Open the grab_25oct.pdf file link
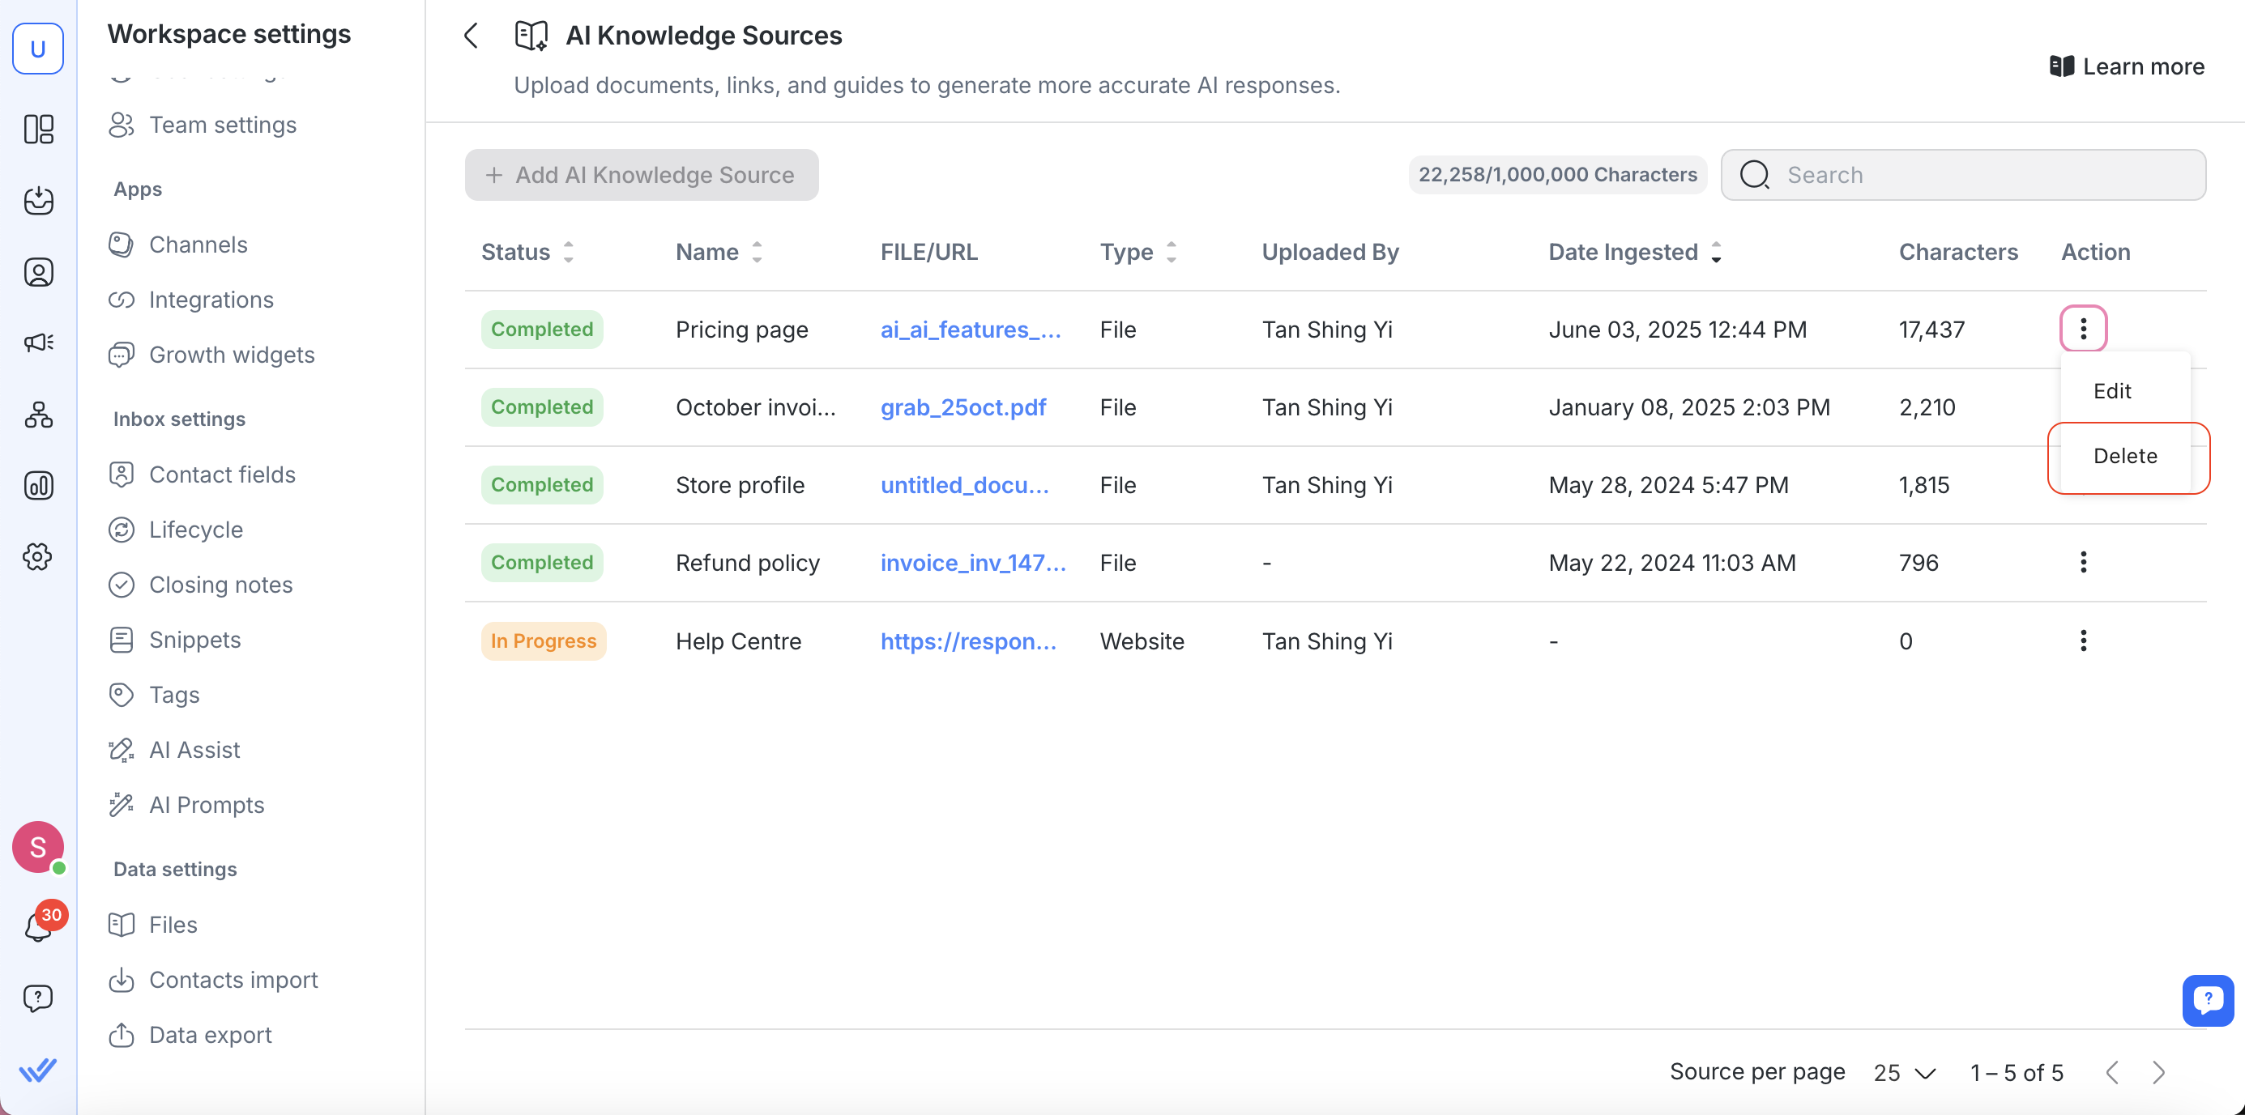This screenshot has height=1115, width=2245. click(963, 406)
